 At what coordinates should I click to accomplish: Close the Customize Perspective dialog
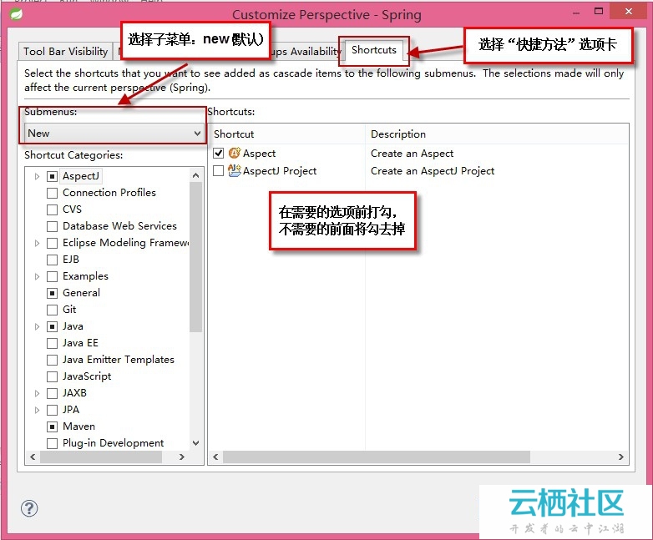(x=629, y=12)
